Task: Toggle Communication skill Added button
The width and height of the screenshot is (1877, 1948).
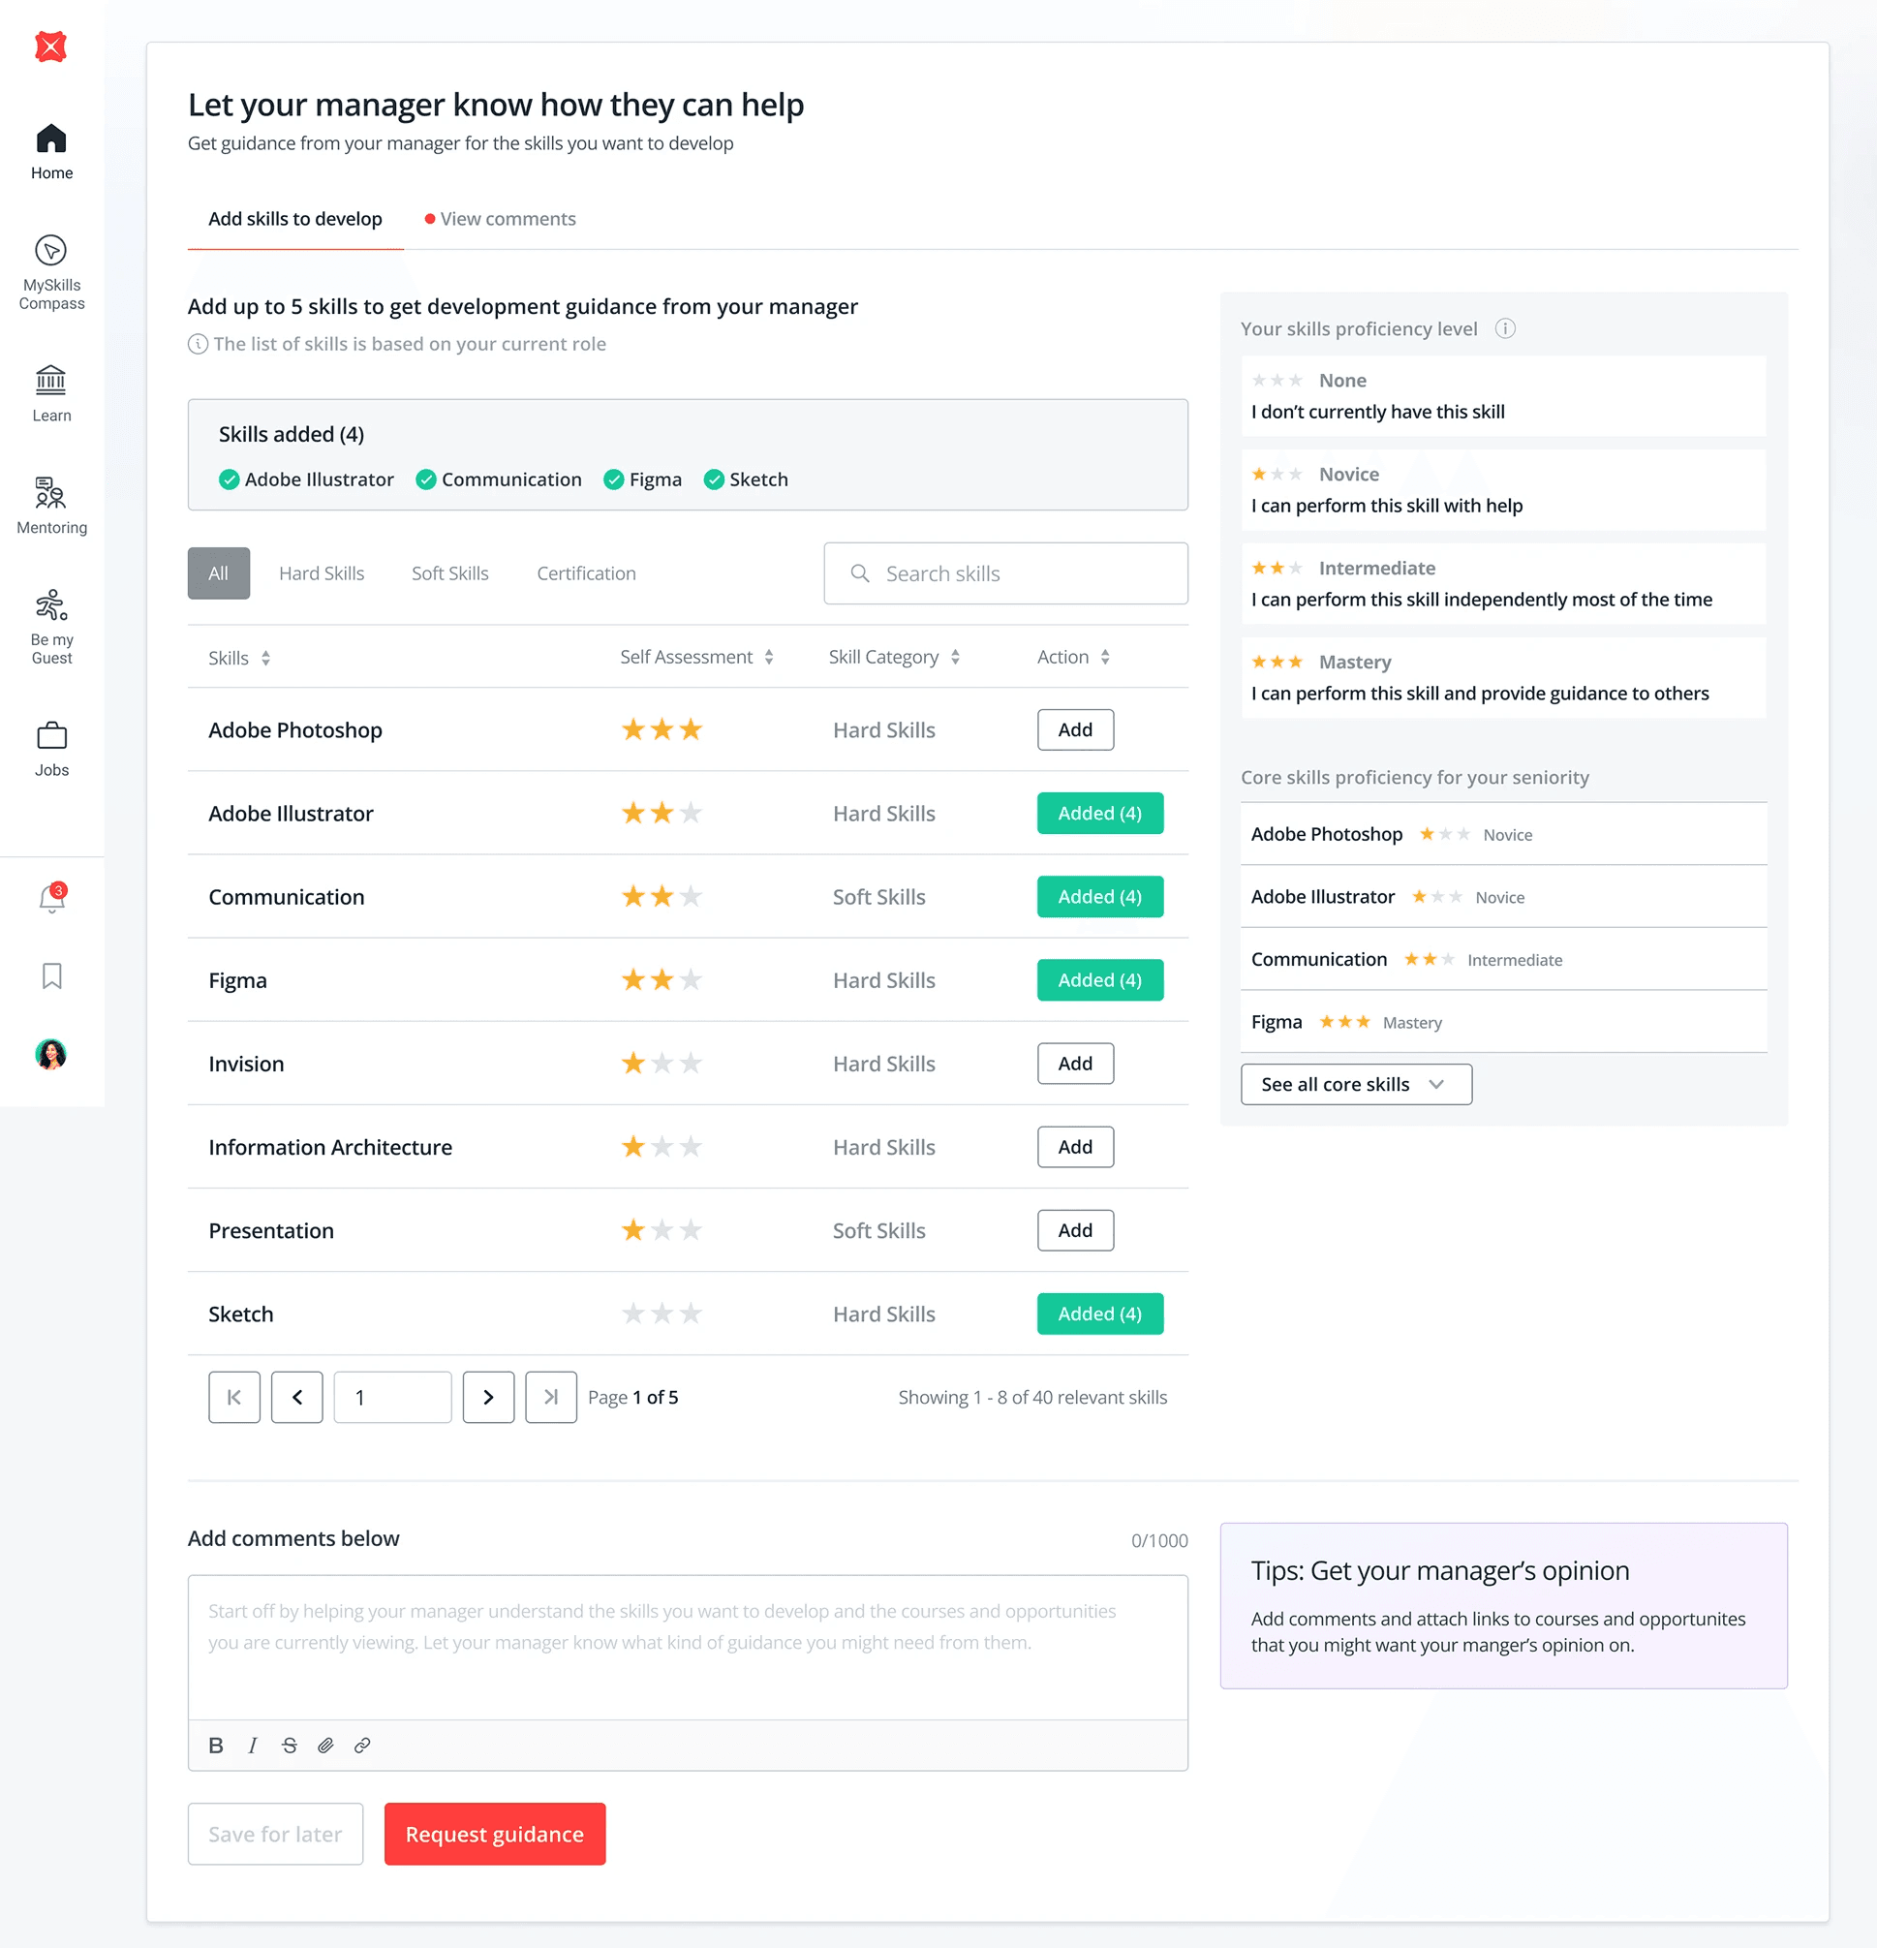Action: (x=1099, y=896)
